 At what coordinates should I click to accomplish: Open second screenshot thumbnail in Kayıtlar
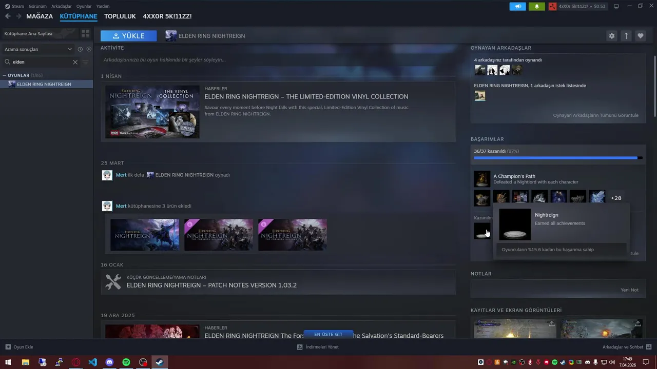click(x=602, y=329)
